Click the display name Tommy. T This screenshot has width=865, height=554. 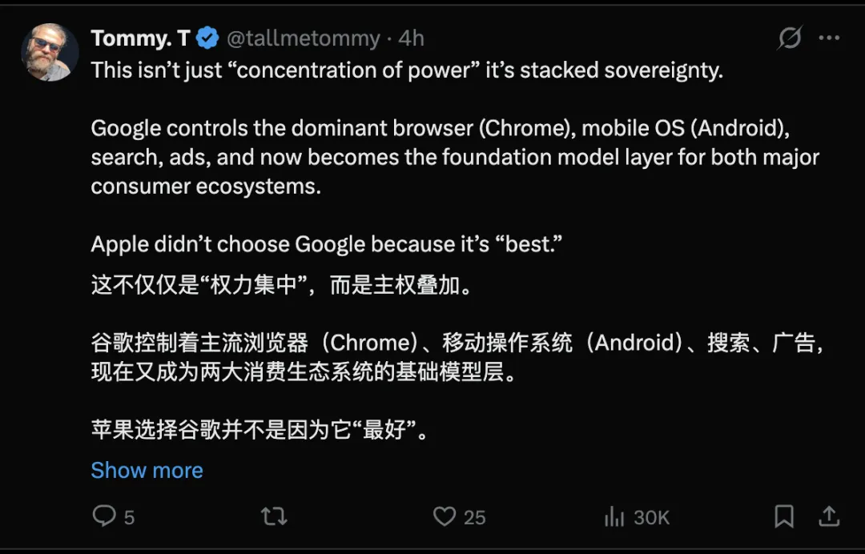coord(141,37)
